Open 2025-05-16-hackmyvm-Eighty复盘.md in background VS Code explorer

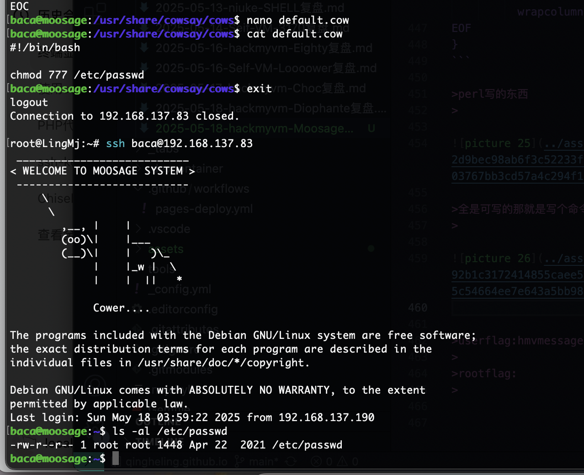(x=264, y=48)
